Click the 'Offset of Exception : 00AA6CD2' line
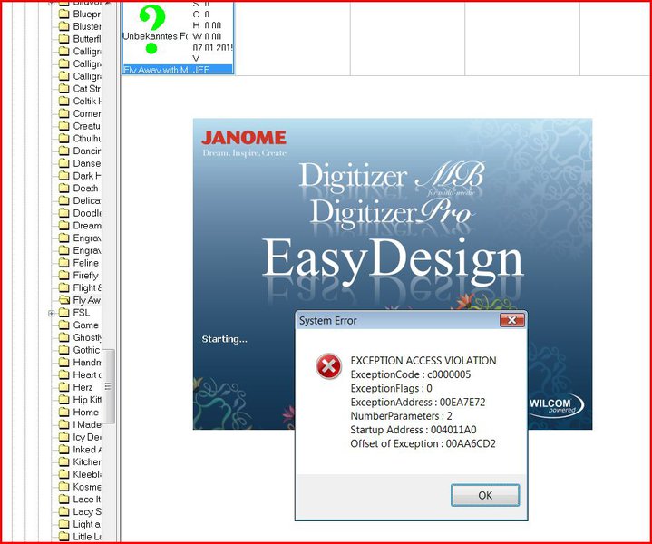The width and height of the screenshot is (652, 544). pyautogui.click(x=423, y=443)
